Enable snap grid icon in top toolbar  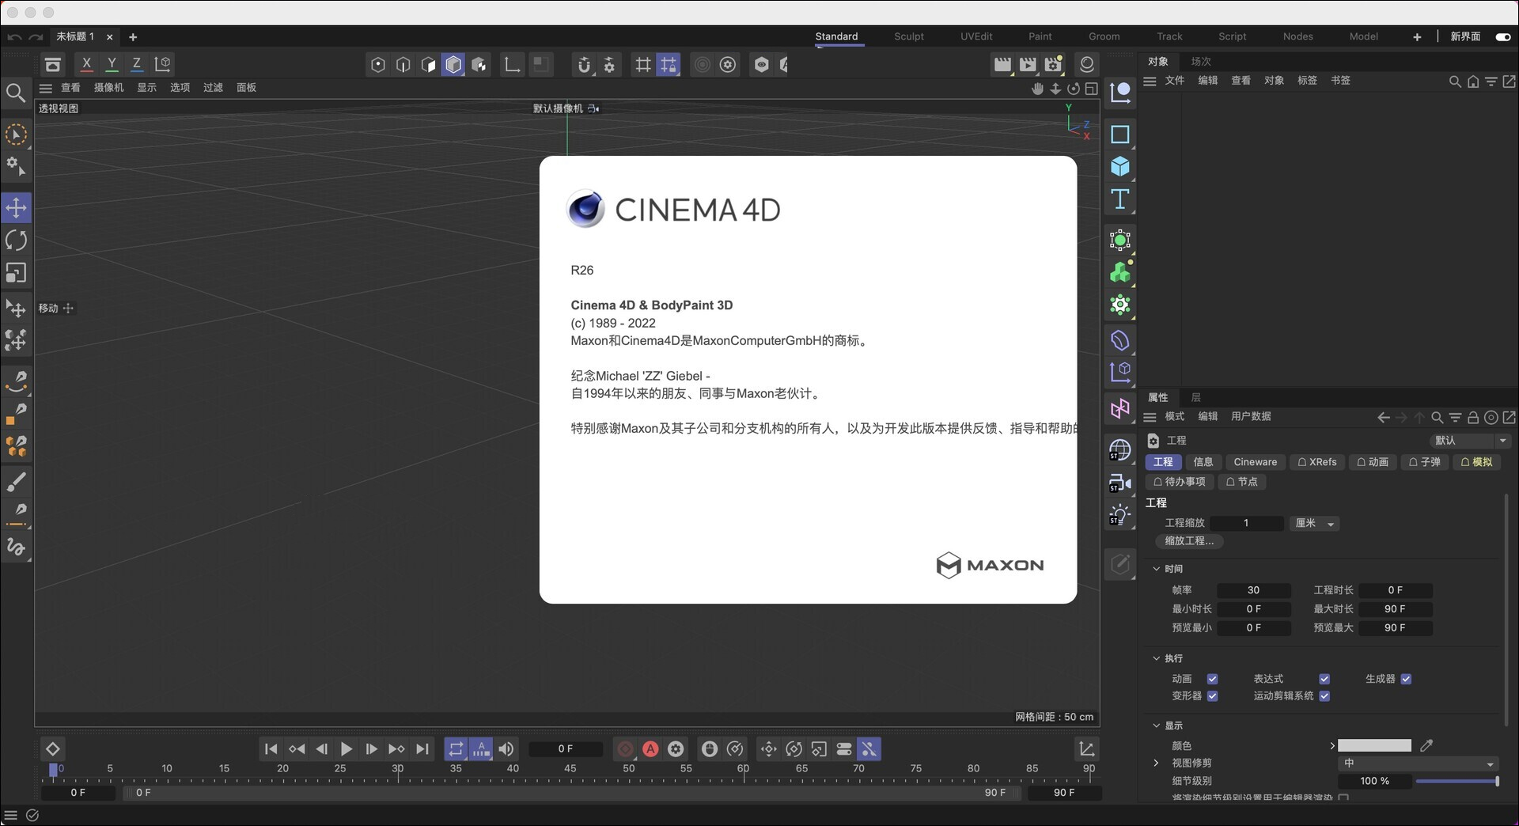click(643, 65)
